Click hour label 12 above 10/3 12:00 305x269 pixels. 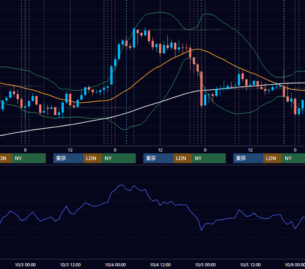point(70,150)
